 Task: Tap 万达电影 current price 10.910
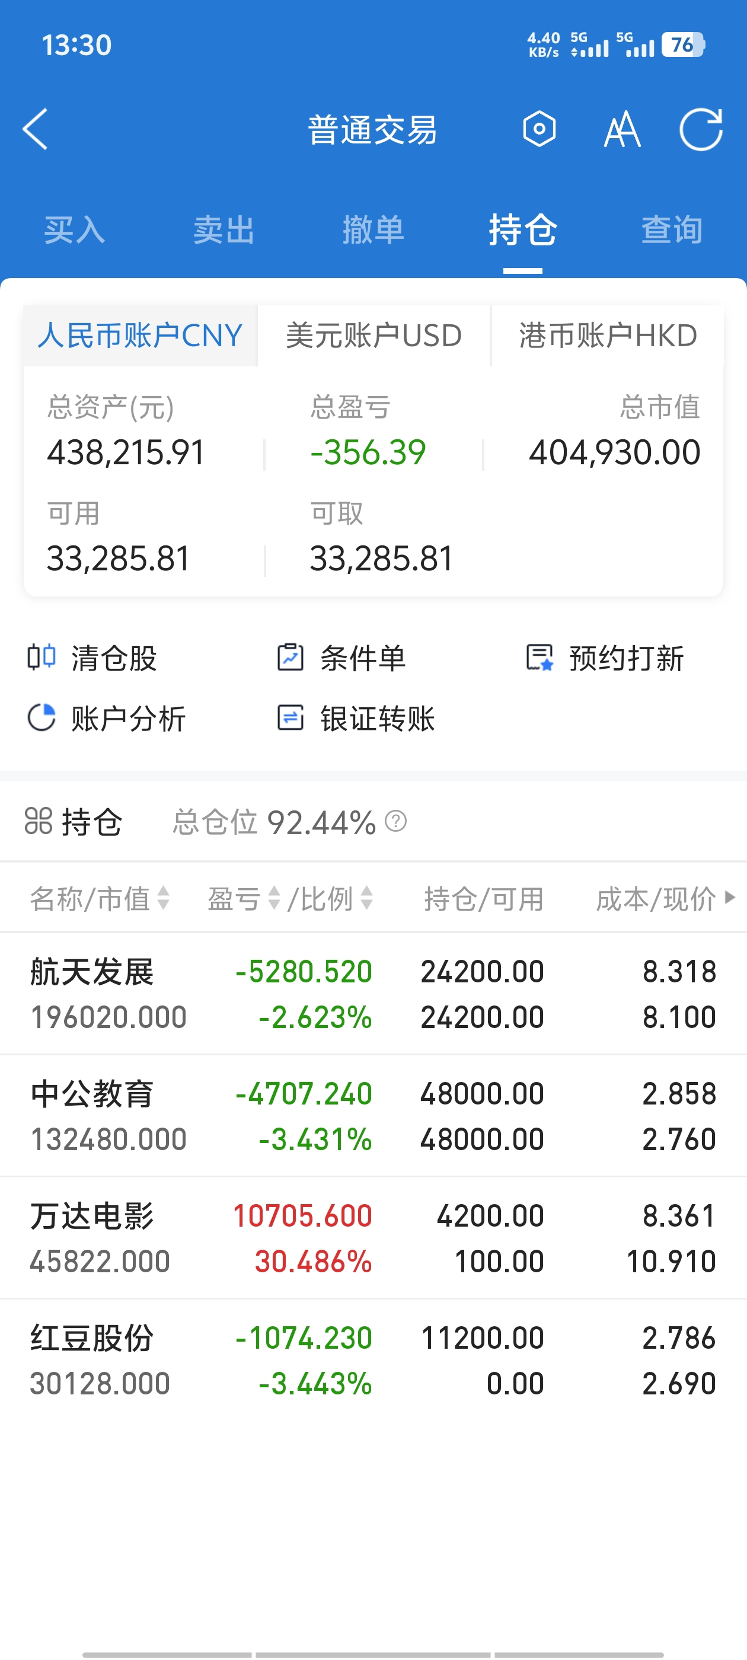pyautogui.click(x=671, y=1261)
